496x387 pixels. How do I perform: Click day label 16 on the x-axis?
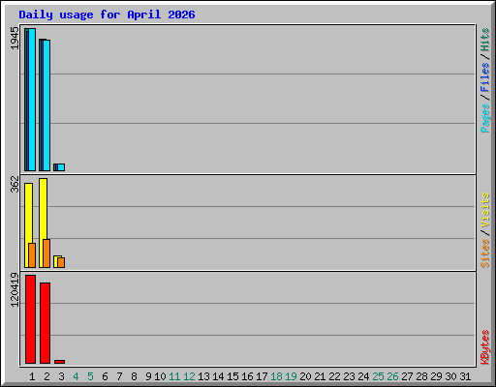[247, 376]
